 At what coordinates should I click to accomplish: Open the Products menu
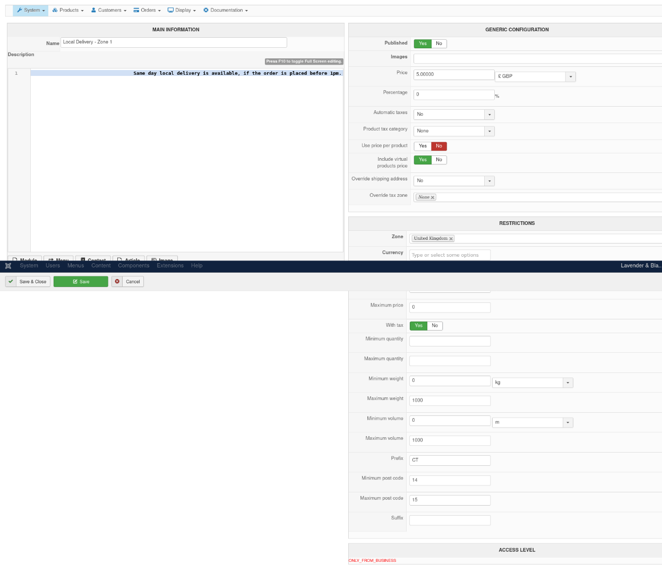pos(68,10)
